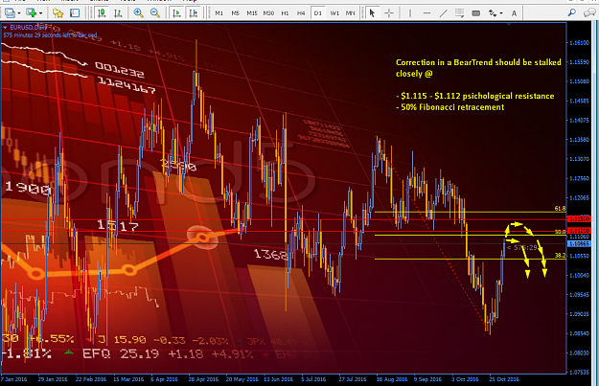
Task: Open the Profiles icon with green plus
Action: (31, 13)
